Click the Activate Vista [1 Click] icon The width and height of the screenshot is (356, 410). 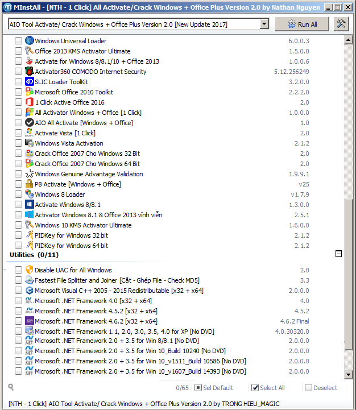[30, 133]
